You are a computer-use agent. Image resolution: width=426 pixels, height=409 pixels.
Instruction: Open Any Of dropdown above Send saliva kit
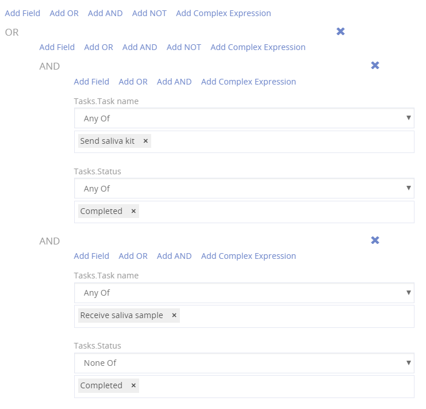click(x=244, y=119)
